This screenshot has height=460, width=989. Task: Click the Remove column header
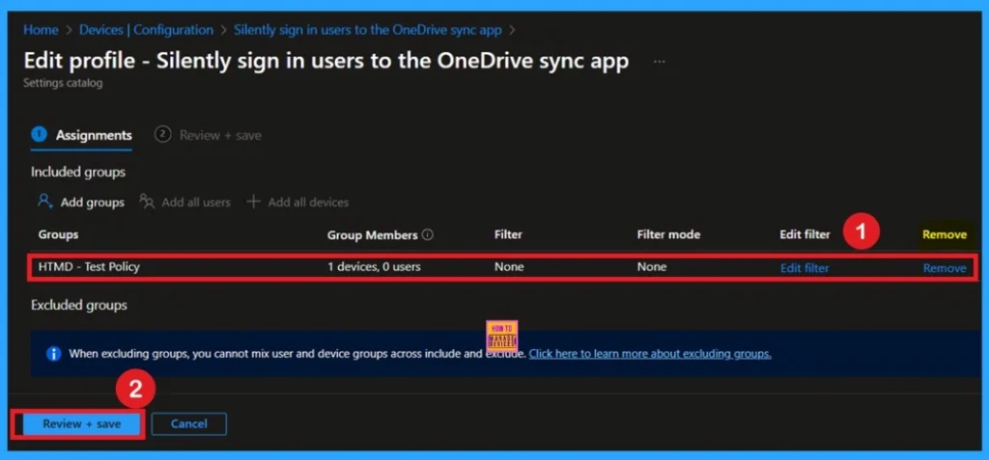coord(945,234)
